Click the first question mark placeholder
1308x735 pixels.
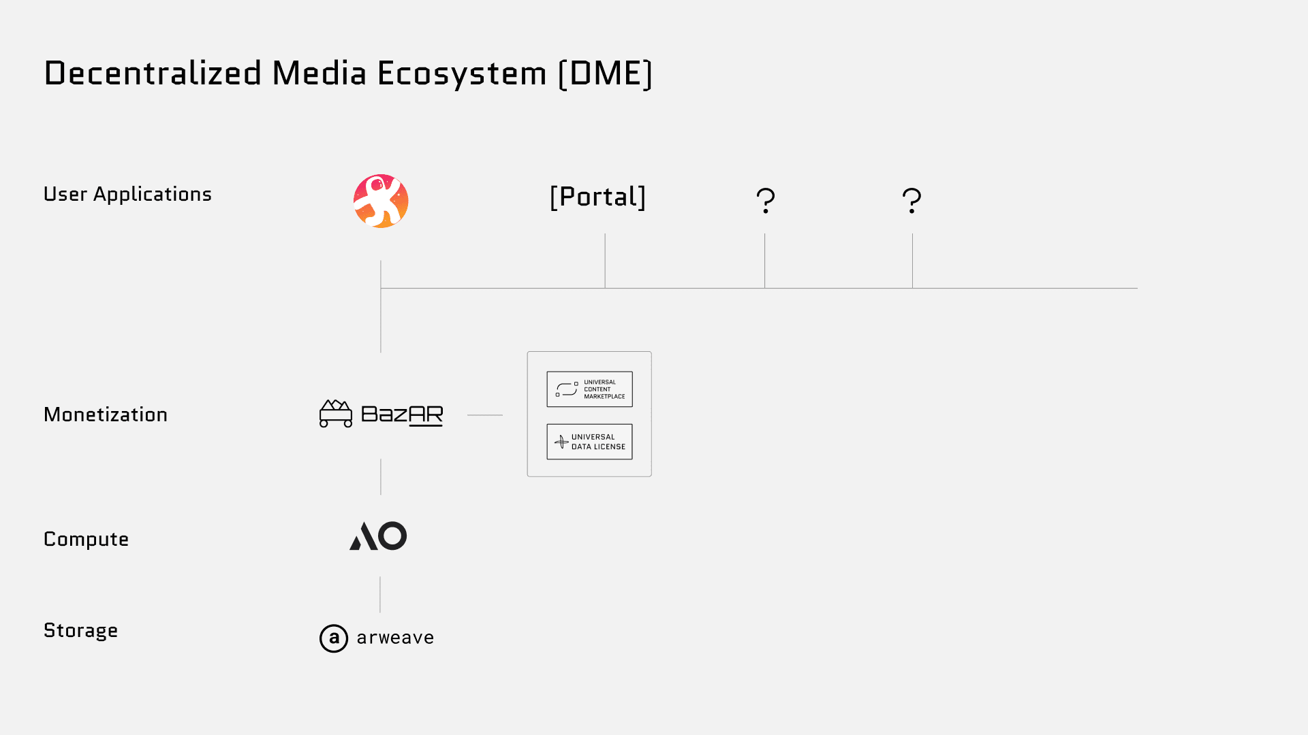pyautogui.click(x=766, y=201)
